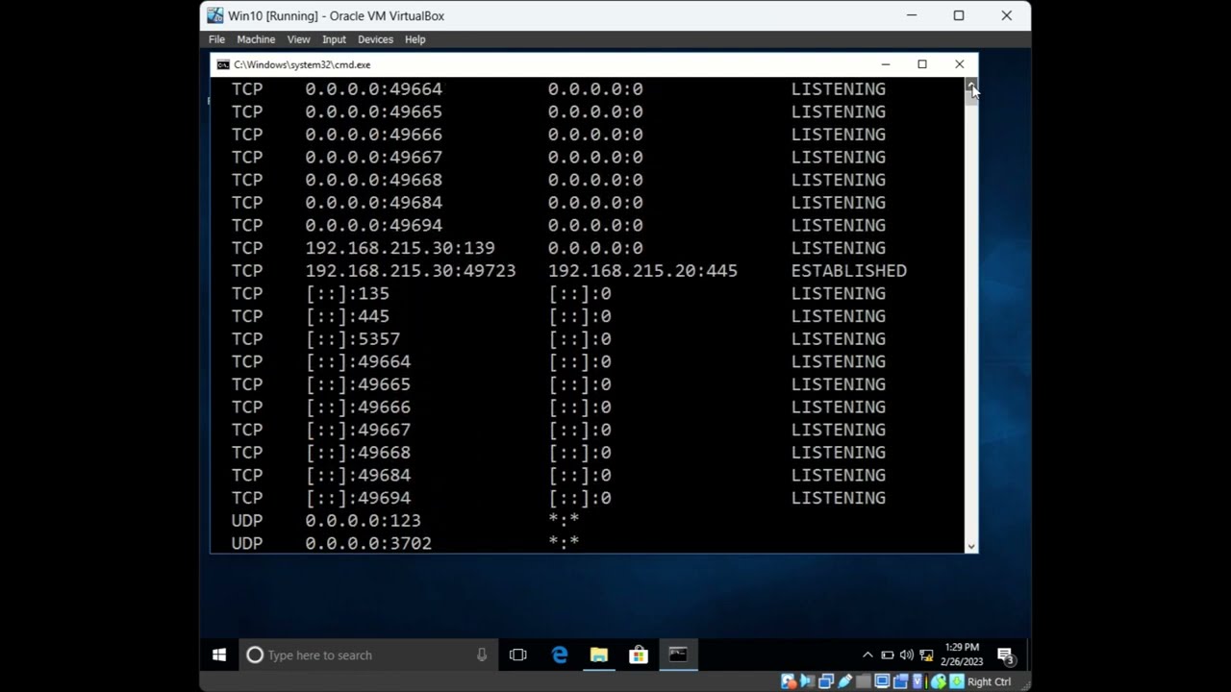The width and height of the screenshot is (1231, 692).
Task: Maximize the VirtualBox Win10 window
Action: coord(959,15)
